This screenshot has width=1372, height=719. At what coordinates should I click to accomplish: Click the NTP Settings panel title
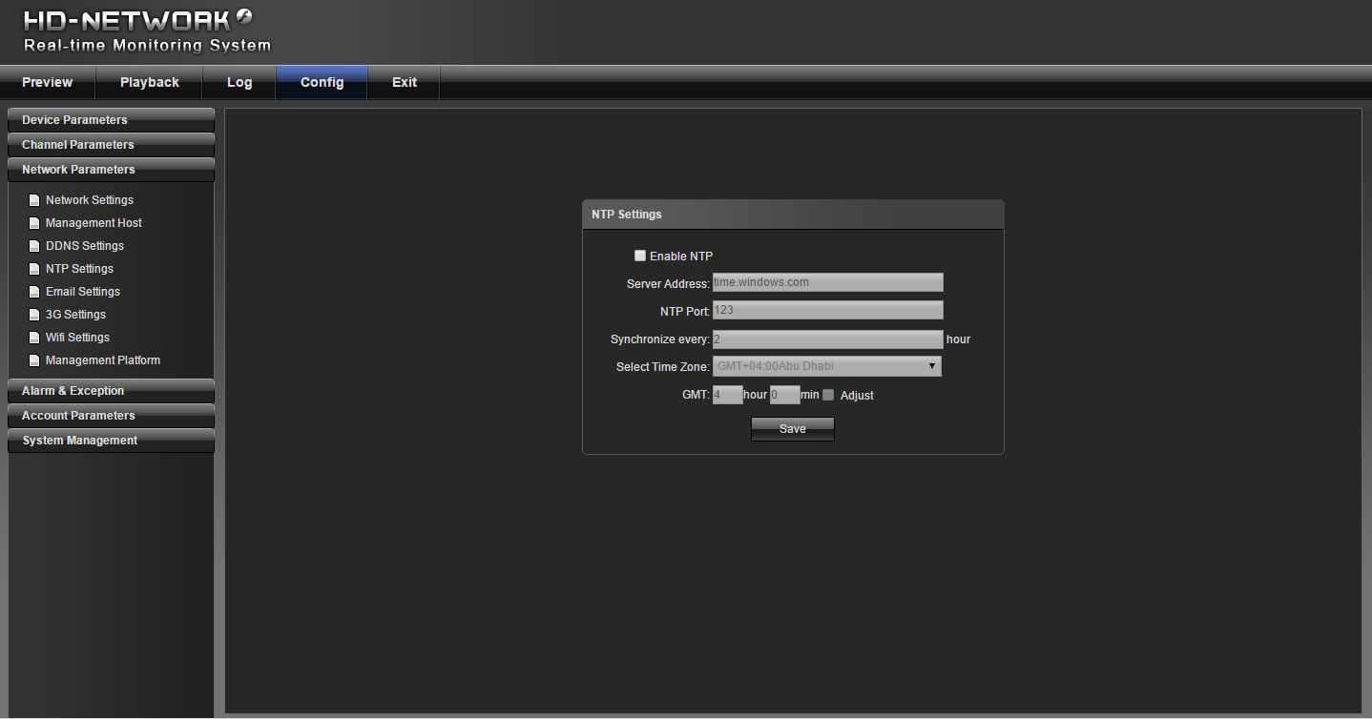[x=627, y=215]
